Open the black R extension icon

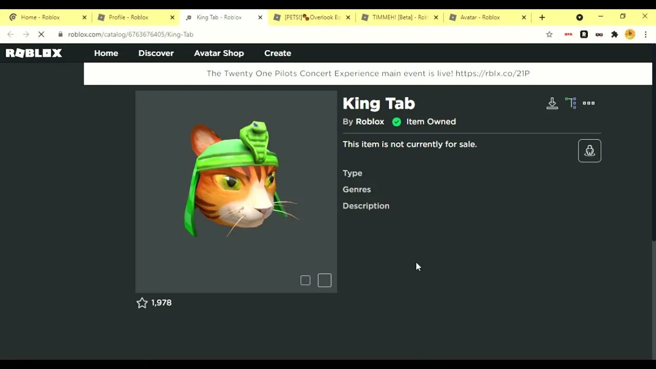pos(584,34)
